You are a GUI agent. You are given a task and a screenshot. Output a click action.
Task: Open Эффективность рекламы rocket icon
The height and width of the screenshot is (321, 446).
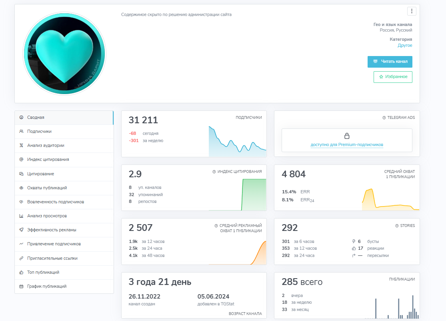(x=21, y=230)
